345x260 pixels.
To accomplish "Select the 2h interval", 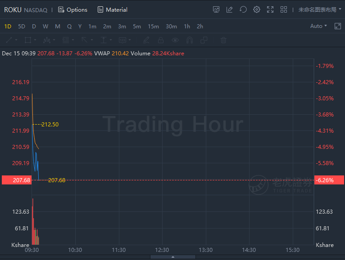I will pyautogui.click(x=200, y=27).
